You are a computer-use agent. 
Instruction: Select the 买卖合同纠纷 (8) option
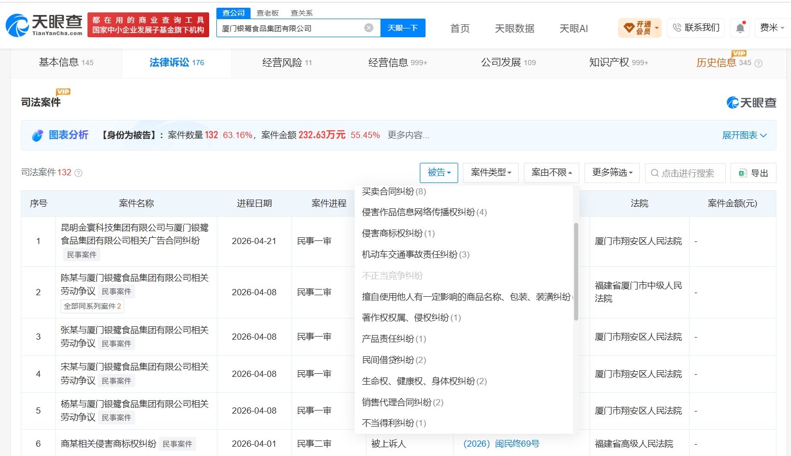click(394, 191)
